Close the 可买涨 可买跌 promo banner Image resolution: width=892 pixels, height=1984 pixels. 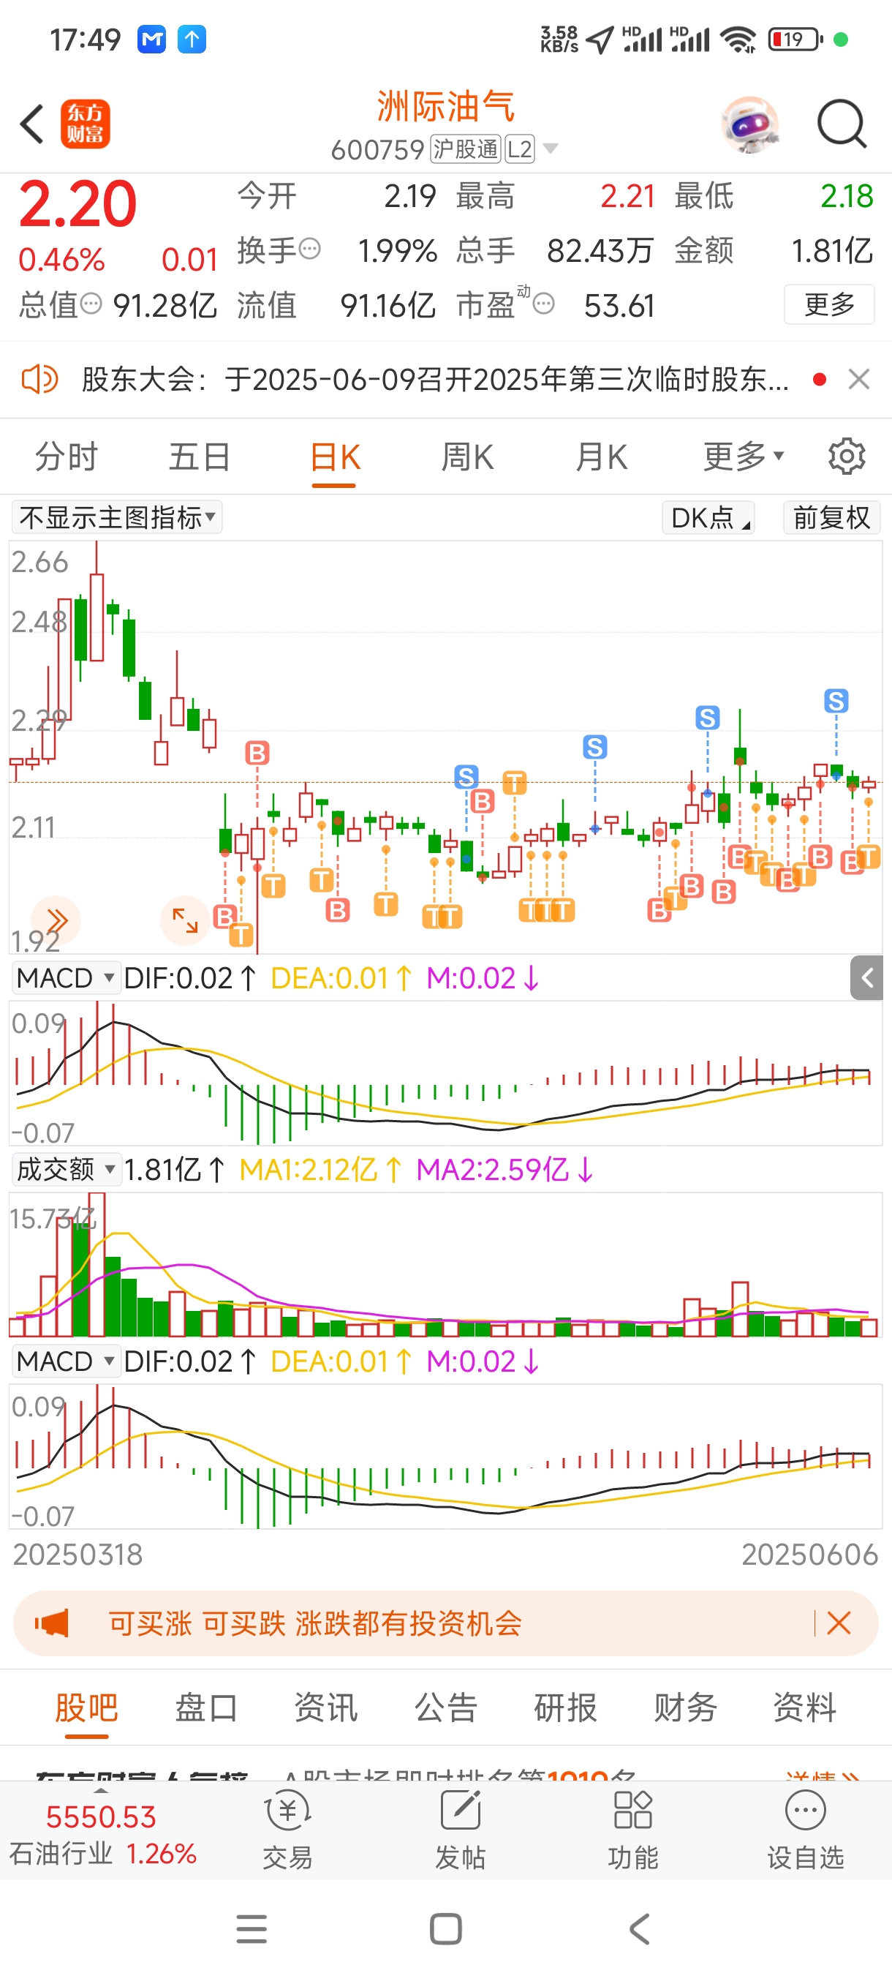[838, 1623]
